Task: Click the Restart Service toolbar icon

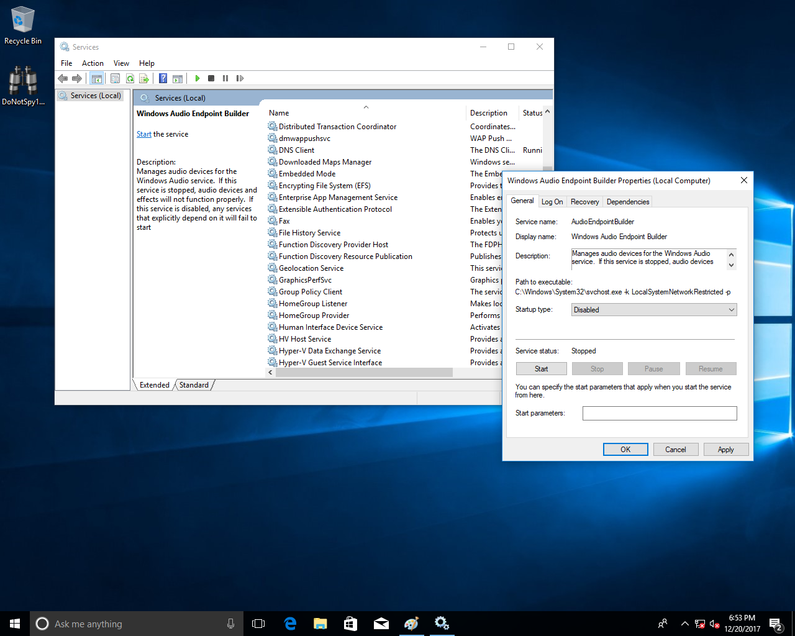Action: (240, 78)
